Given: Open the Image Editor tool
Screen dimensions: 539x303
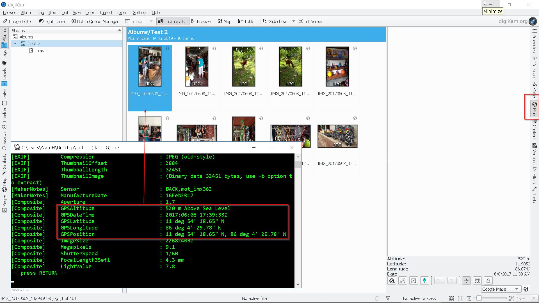Looking at the screenshot, I should point(17,21).
